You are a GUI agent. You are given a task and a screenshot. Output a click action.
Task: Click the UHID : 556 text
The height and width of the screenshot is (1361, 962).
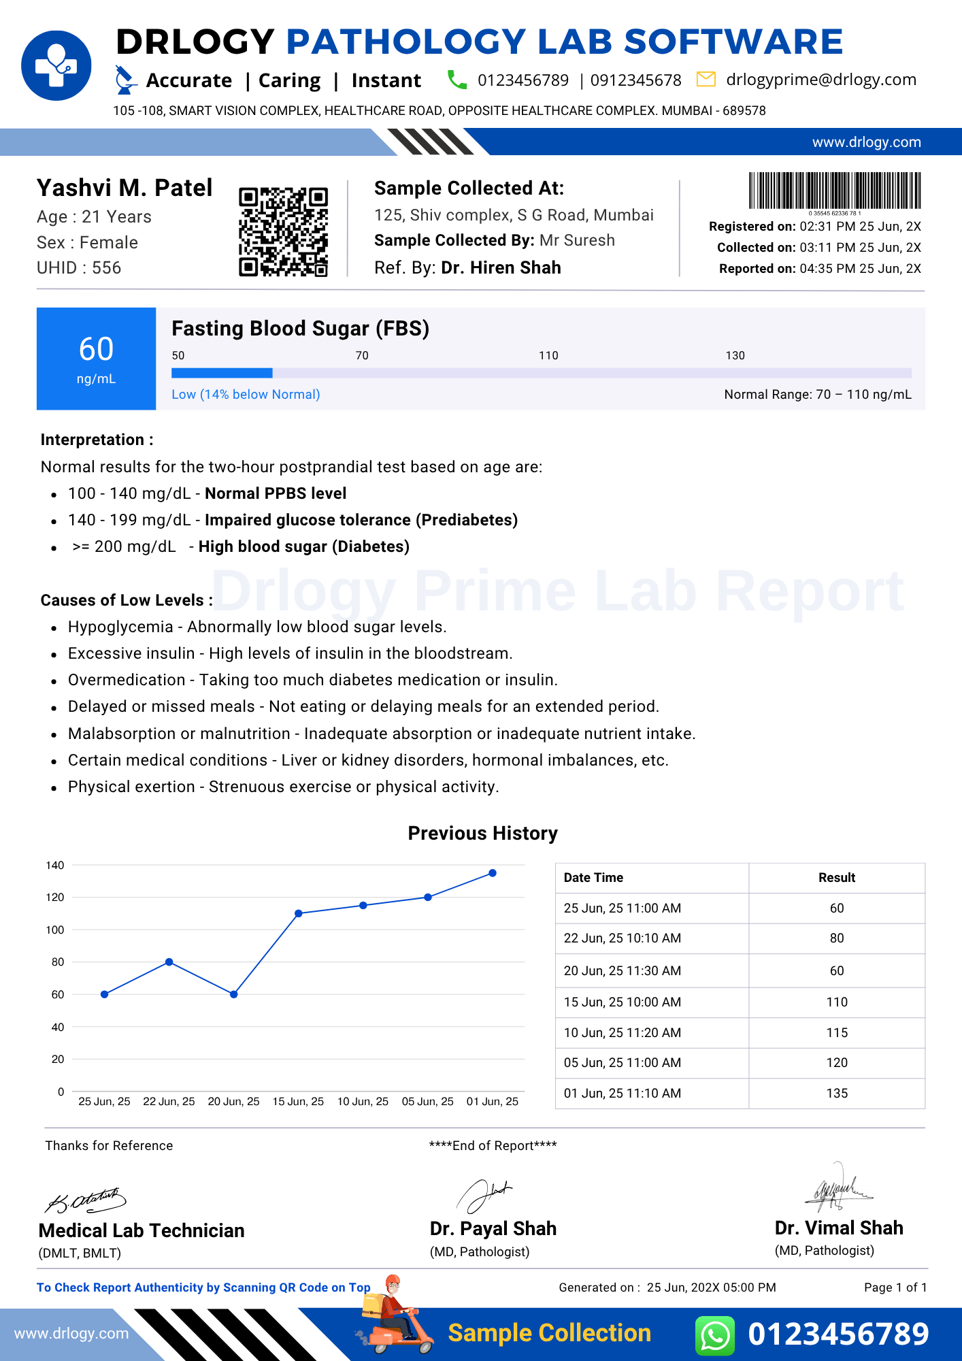pos(79,268)
